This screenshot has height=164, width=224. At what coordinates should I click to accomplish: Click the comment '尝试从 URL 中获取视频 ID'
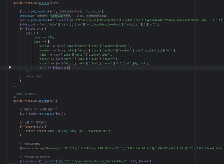click(38, 109)
